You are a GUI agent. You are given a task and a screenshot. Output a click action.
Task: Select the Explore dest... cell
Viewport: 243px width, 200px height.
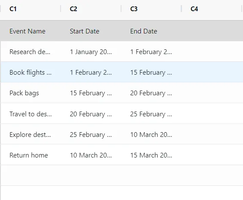[x=30, y=134]
